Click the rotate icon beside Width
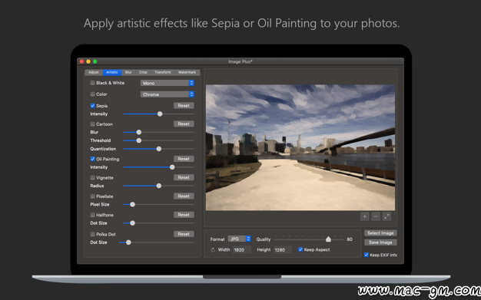The width and height of the screenshot is (481, 300). [213, 250]
